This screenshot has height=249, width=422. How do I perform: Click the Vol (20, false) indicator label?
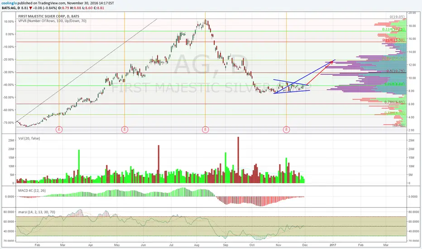tap(29, 139)
